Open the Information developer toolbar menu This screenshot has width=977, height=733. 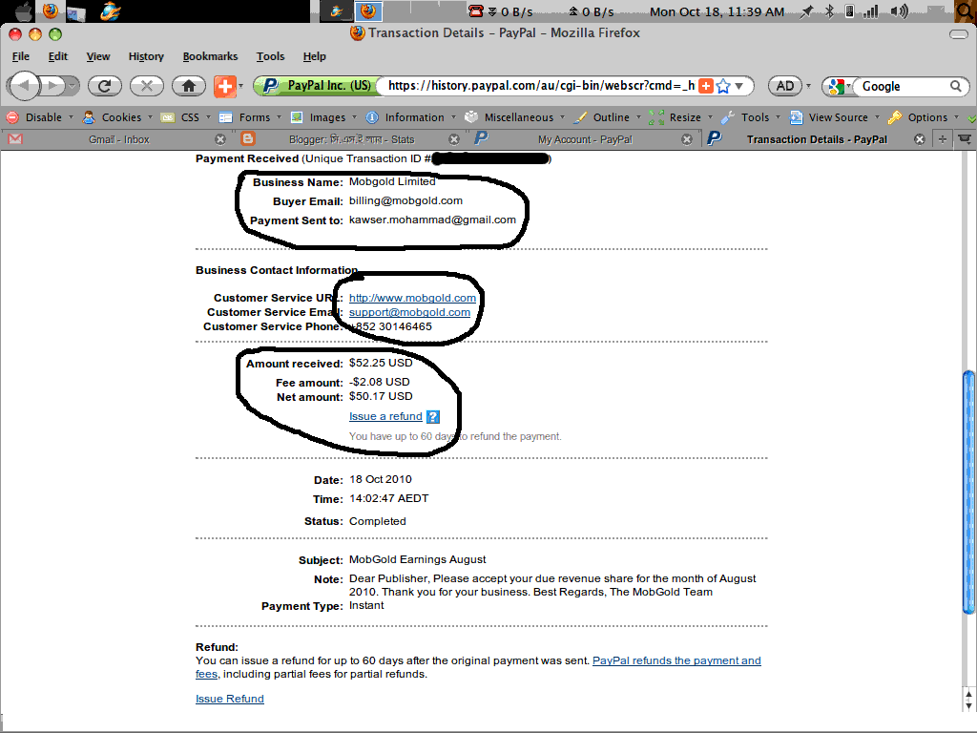pos(410,117)
